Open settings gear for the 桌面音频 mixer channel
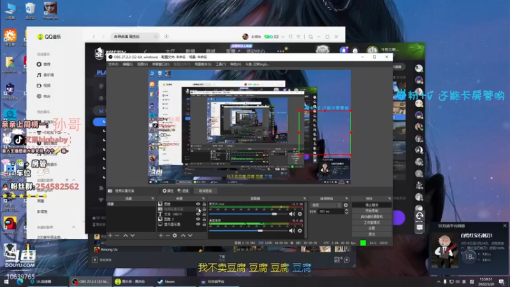The height and width of the screenshot is (287, 510). (300, 230)
